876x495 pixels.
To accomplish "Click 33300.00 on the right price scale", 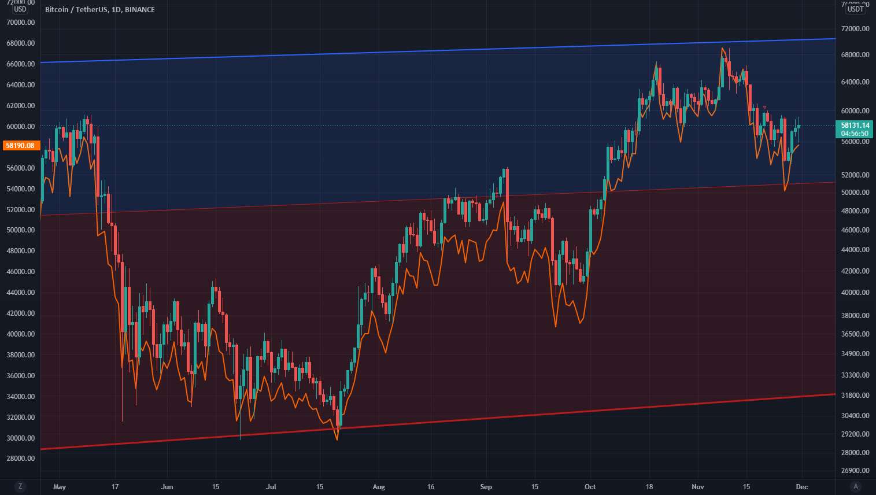I will [855, 375].
